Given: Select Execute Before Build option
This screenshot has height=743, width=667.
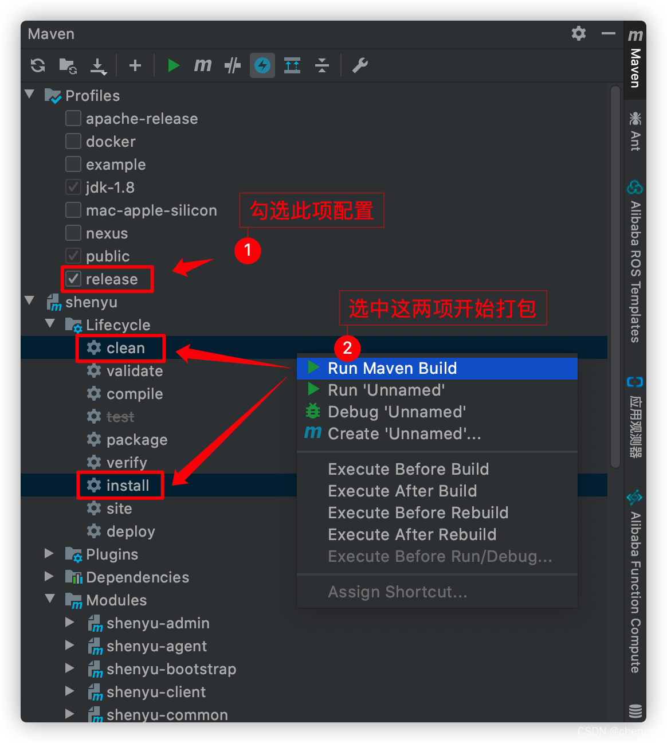Looking at the screenshot, I should tap(437, 469).
